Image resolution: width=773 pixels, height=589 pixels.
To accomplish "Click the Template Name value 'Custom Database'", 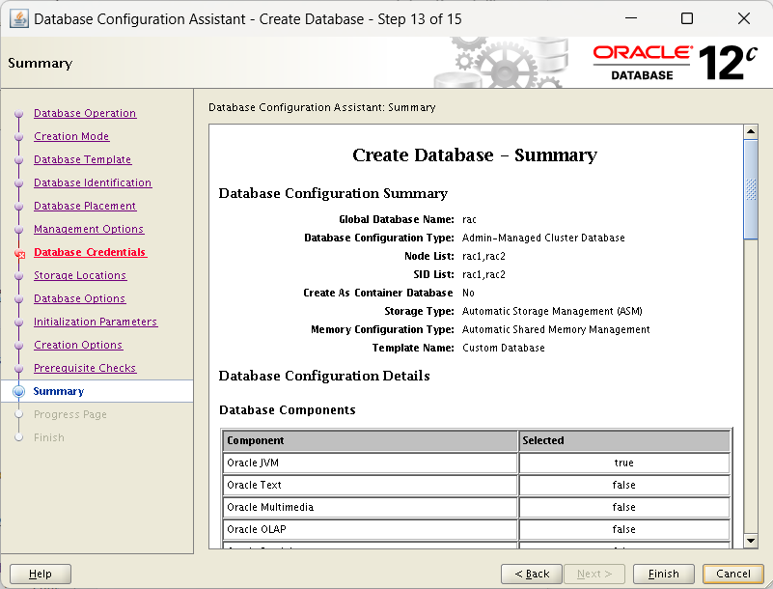I will 504,348.
